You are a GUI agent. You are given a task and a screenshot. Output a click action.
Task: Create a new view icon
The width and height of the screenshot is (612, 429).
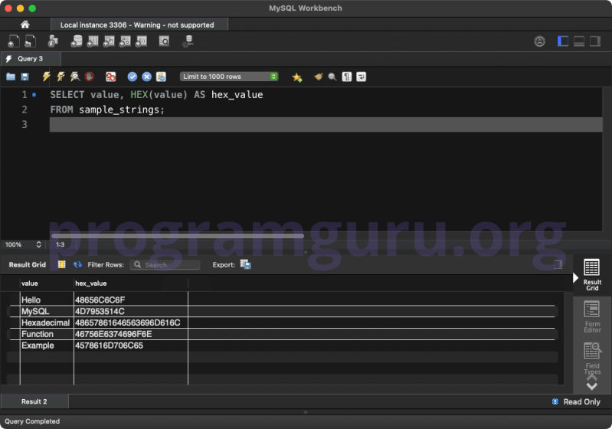pyautogui.click(x=109, y=41)
